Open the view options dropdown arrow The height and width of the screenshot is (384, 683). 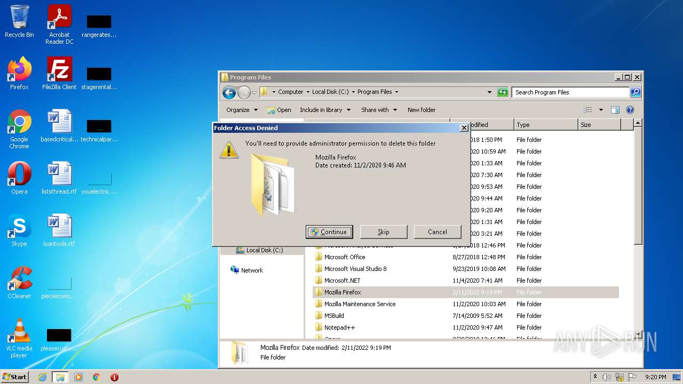[x=600, y=110]
